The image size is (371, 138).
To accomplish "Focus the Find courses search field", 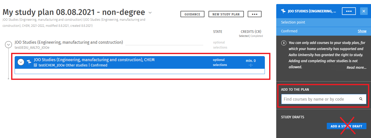I will [320, 99].
